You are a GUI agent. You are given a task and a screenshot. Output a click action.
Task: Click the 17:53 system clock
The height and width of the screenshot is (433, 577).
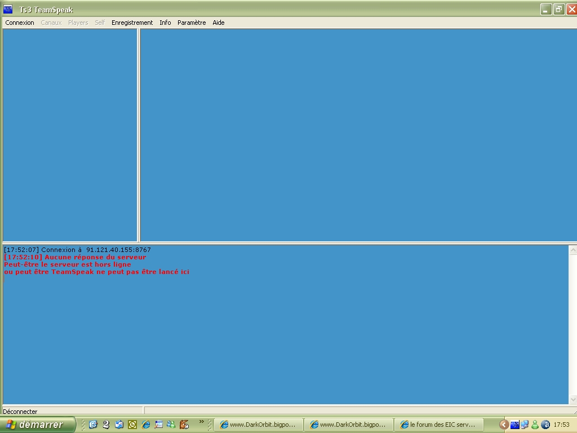tap(561, 425)
